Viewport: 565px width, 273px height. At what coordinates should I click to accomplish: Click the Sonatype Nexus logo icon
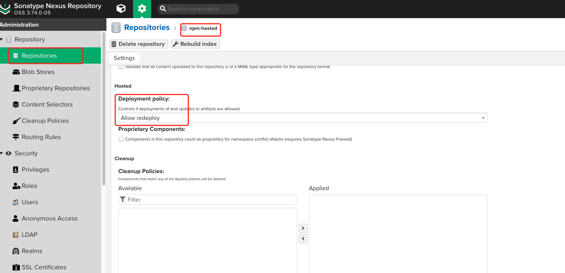[5, 9]
